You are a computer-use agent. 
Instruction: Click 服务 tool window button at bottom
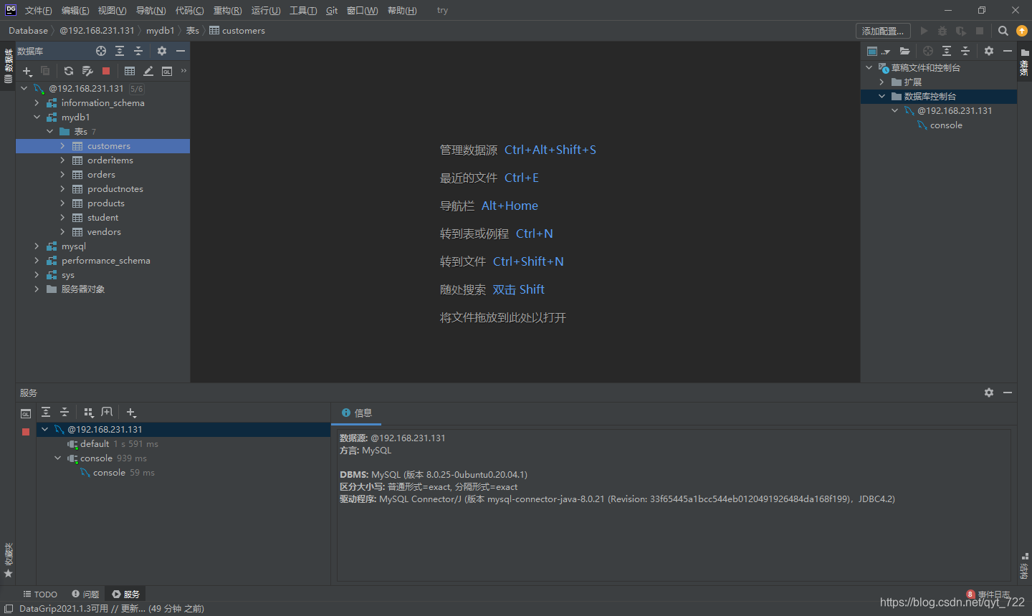[x=125, y=594]
